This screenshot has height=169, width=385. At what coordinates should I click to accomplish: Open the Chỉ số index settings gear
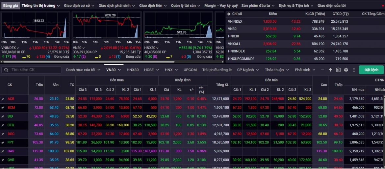(x=229, y=14)
